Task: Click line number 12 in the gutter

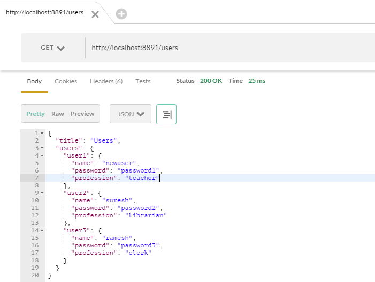Action: pos(35,215)
